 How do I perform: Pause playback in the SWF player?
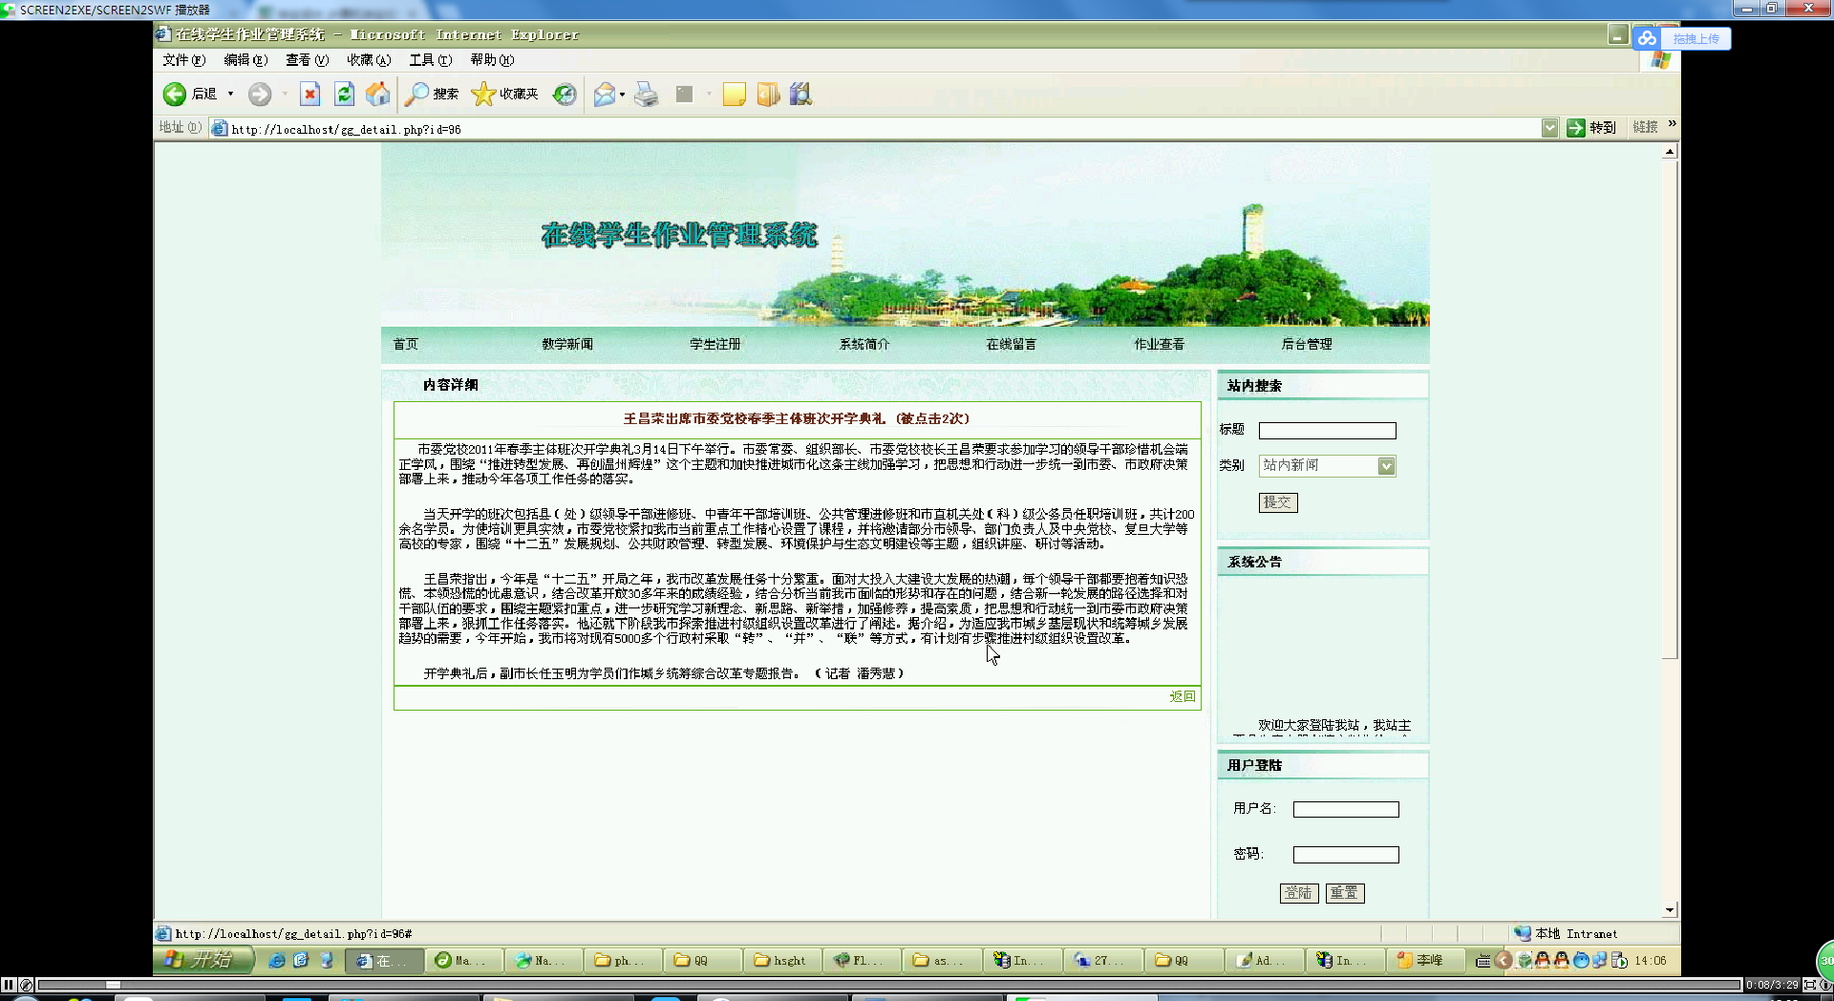click(9, 985)
